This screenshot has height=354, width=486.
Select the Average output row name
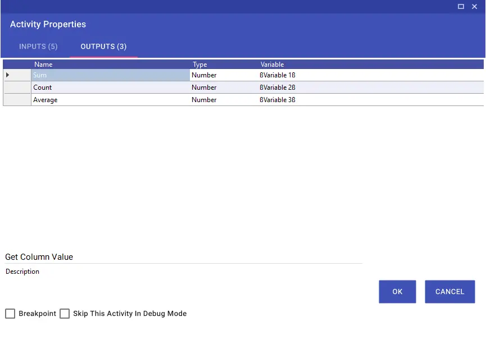click(x=110, y=100)
